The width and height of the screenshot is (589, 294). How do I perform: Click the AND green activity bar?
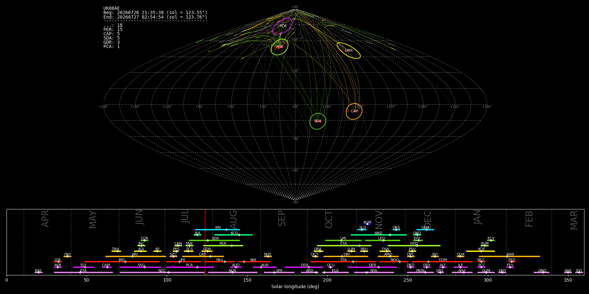point(379,235)
